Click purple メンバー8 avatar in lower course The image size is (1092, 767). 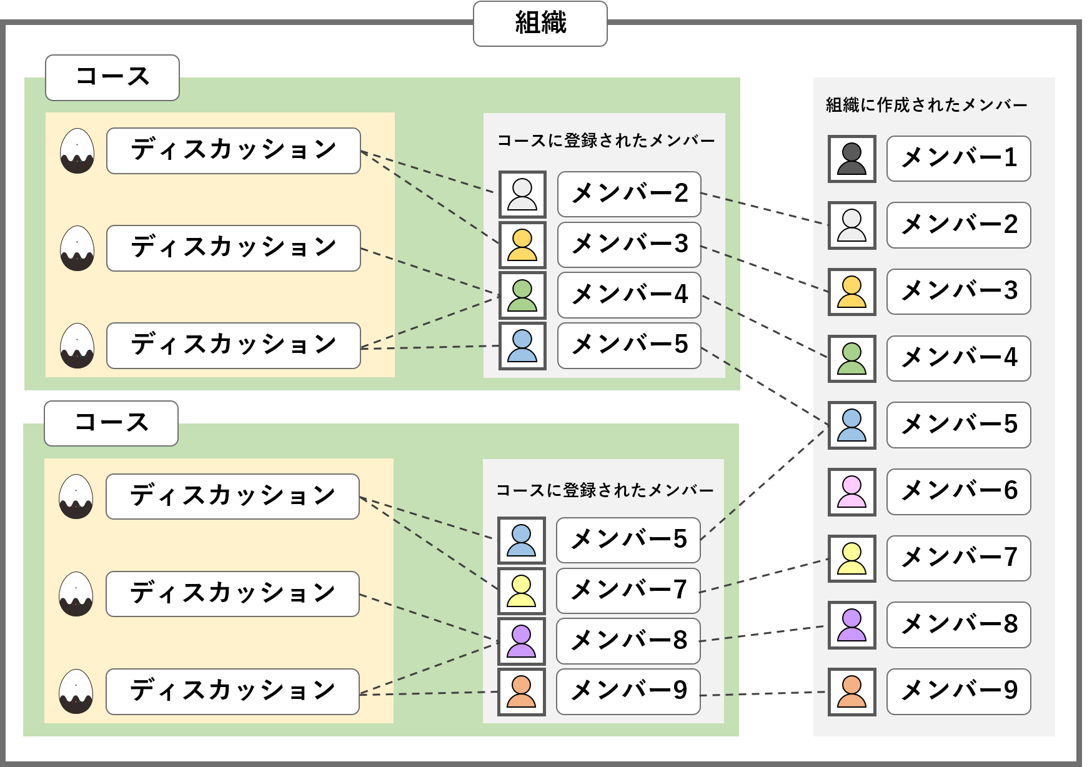[521, 641]
